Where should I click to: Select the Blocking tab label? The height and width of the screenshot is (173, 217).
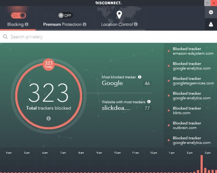click(15, 24)
